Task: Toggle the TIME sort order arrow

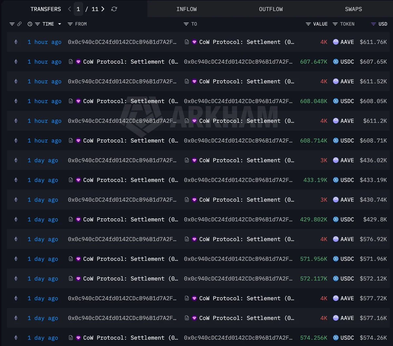Action: click(59, 24)
